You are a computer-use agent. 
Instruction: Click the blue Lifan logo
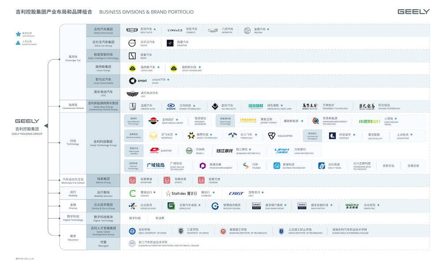282,151
